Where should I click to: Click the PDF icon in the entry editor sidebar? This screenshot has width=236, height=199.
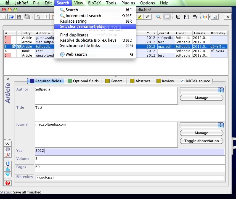(x=8, y=155)
